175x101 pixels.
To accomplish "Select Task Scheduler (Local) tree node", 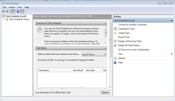I will point(16,16).
